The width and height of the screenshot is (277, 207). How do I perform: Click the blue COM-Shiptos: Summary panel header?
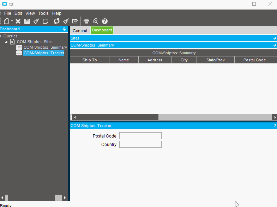click(174, 45)
